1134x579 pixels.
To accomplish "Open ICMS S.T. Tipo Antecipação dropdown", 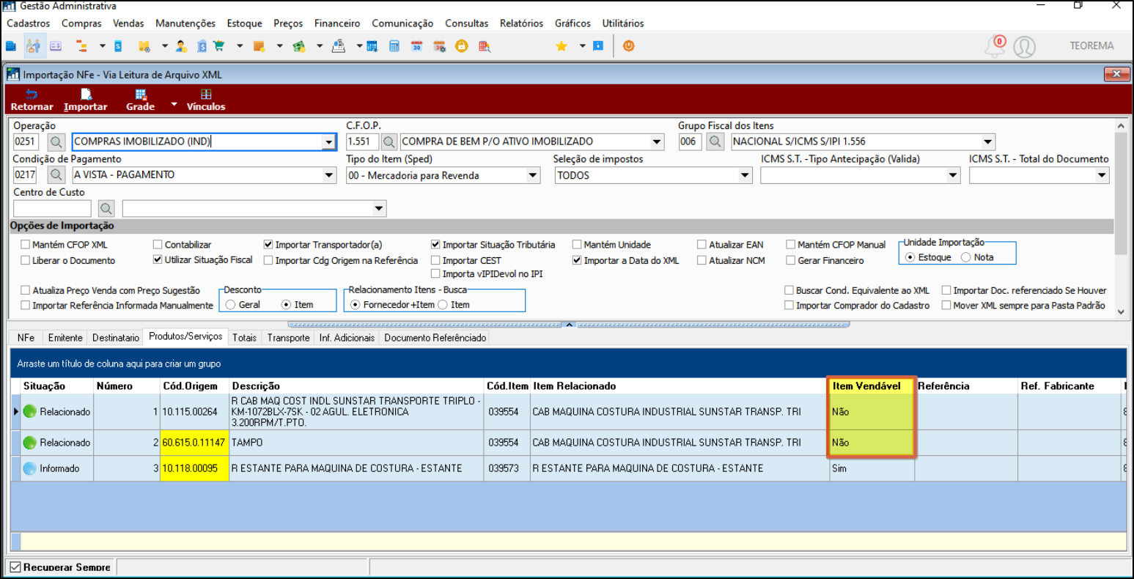I will [953, 176].
